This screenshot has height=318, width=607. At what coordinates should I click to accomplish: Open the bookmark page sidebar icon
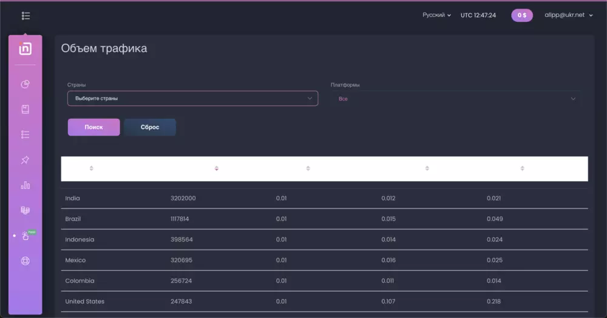25,110
